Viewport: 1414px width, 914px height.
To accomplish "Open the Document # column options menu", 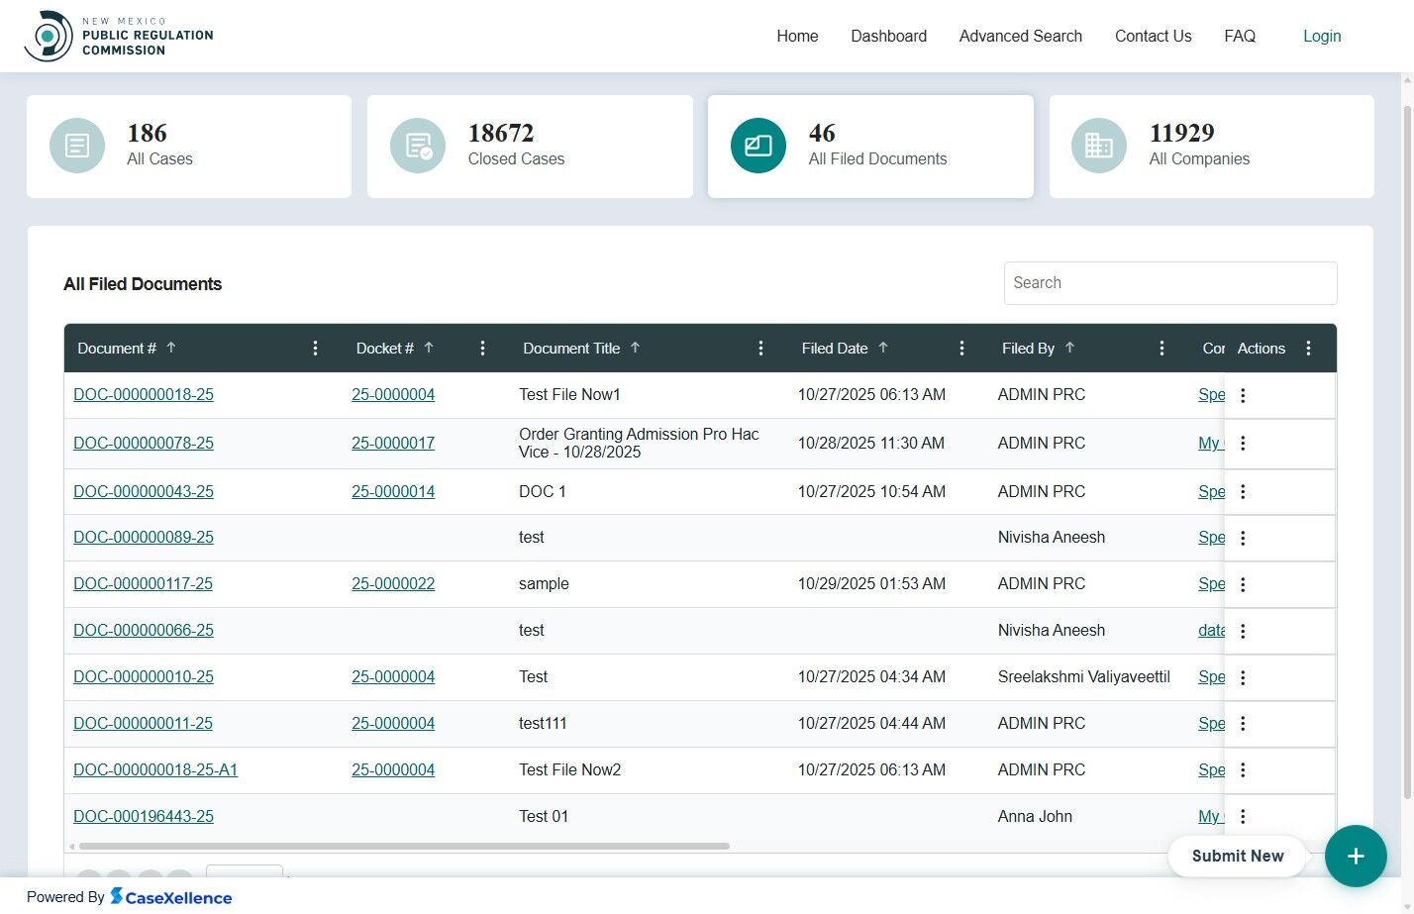I will [315, 348].
